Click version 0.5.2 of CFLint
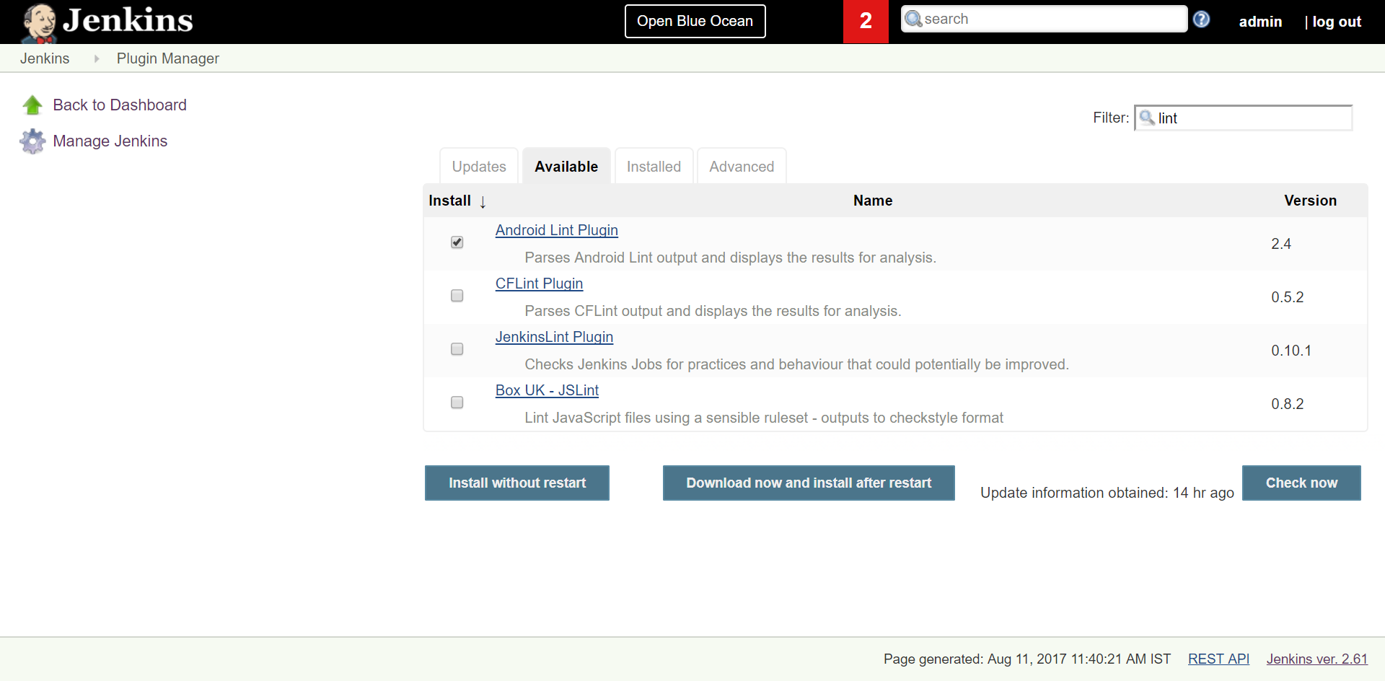The height and width of the screenshot is (681, 1385). coord(1288,297)
